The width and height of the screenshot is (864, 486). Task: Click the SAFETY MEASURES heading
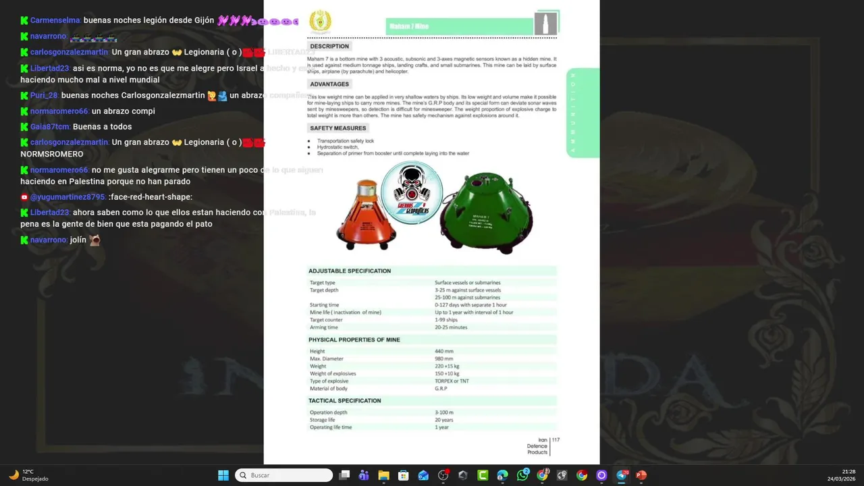pyautogui.click(x=338, y=128)
